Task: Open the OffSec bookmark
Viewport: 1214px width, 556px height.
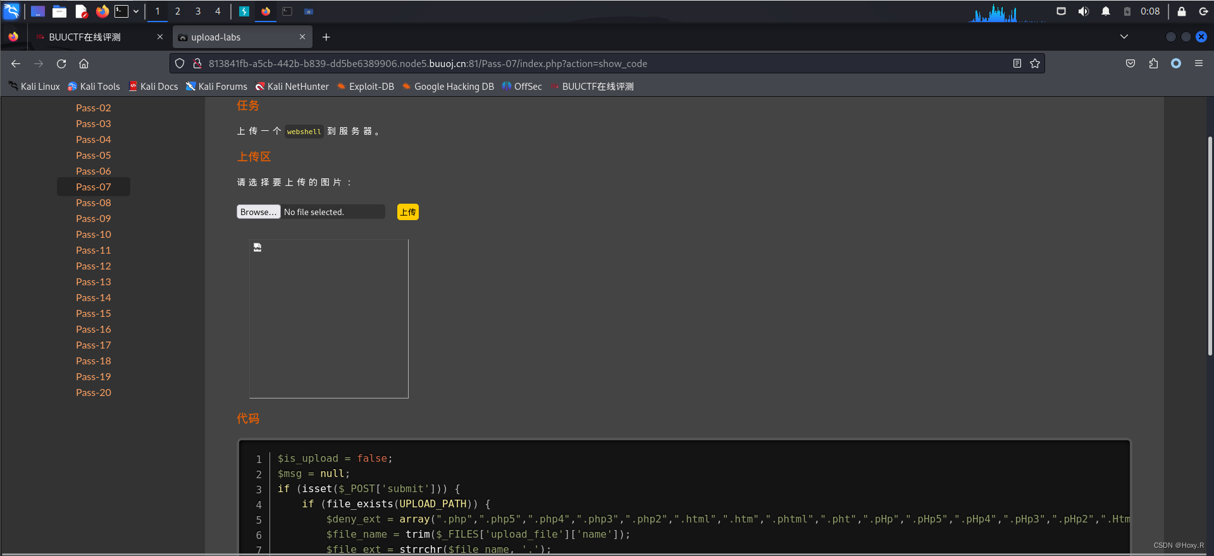Action: [522, 87]
